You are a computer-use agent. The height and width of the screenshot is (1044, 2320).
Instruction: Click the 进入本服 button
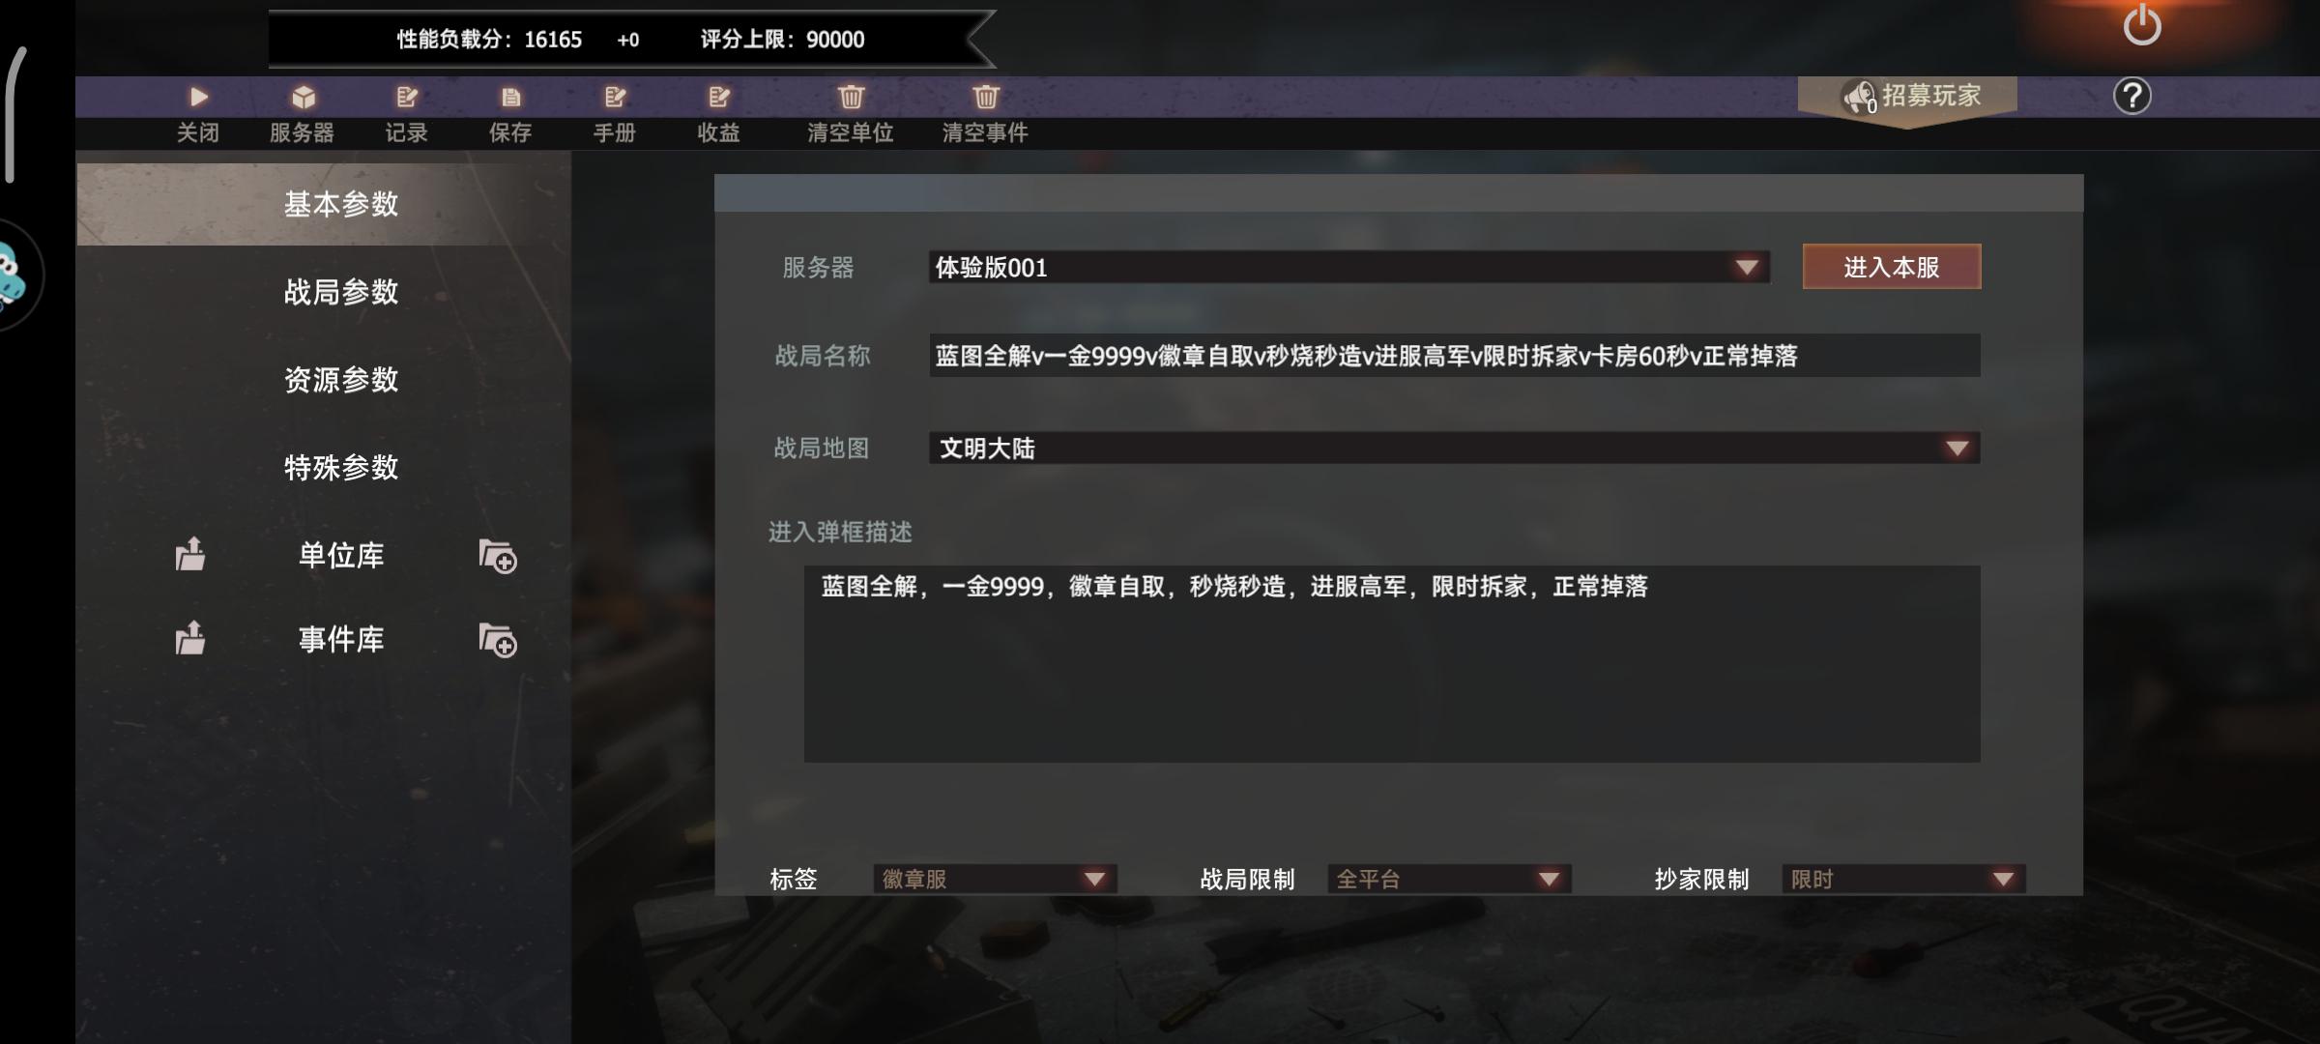click(1891, 267)
